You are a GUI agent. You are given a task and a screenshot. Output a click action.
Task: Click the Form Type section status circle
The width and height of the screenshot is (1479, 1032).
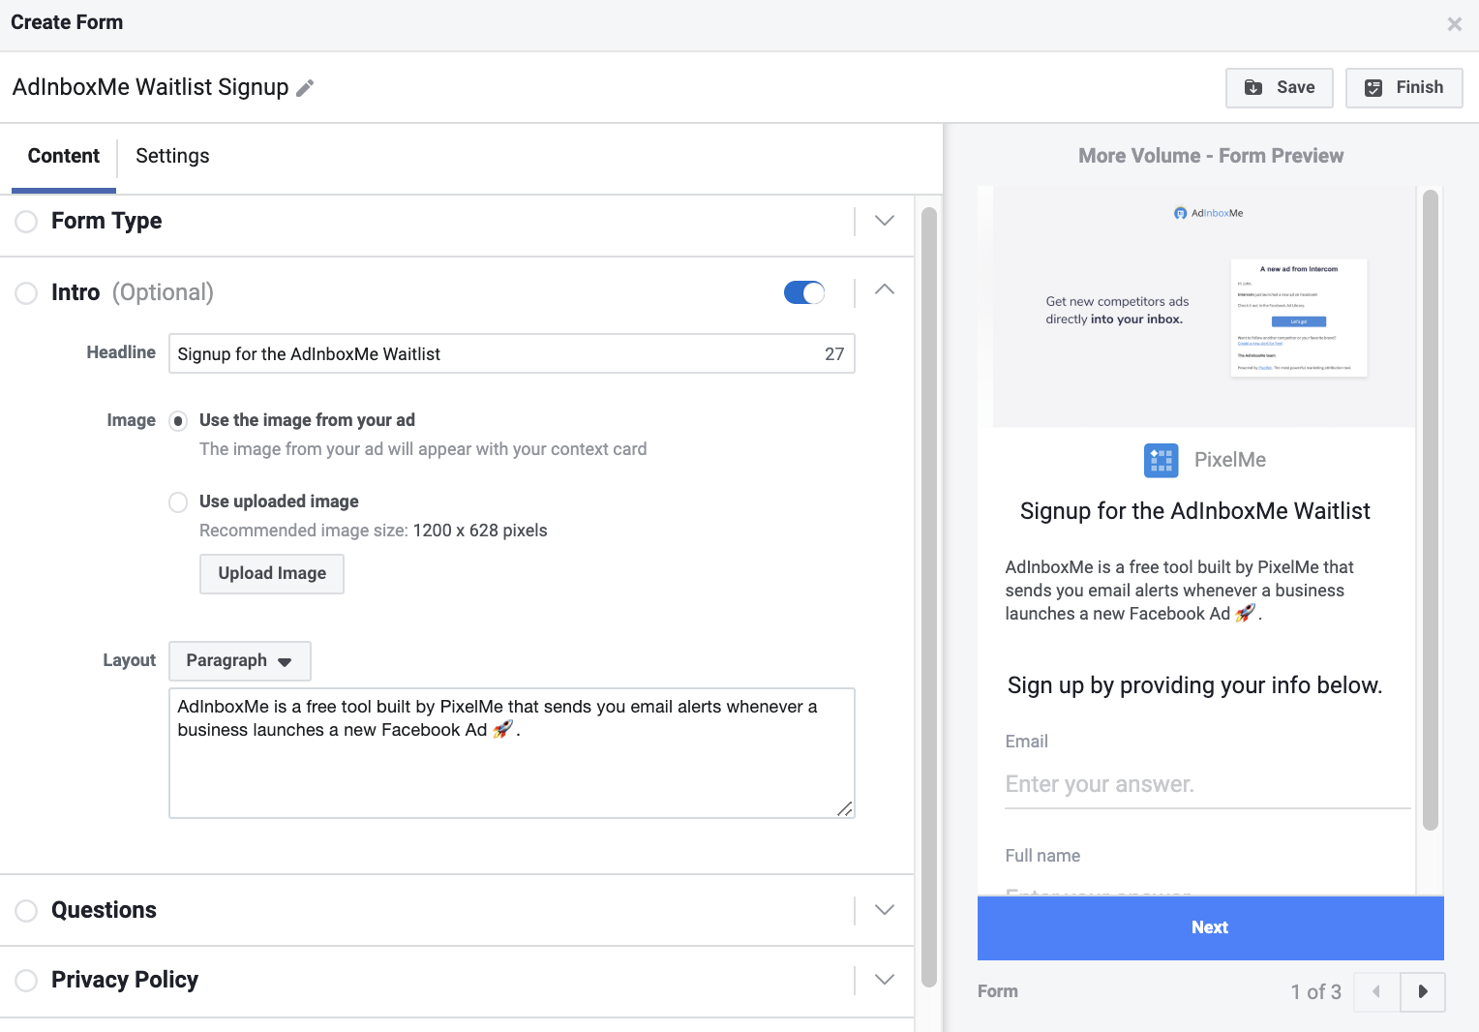[x=26, y=222]
